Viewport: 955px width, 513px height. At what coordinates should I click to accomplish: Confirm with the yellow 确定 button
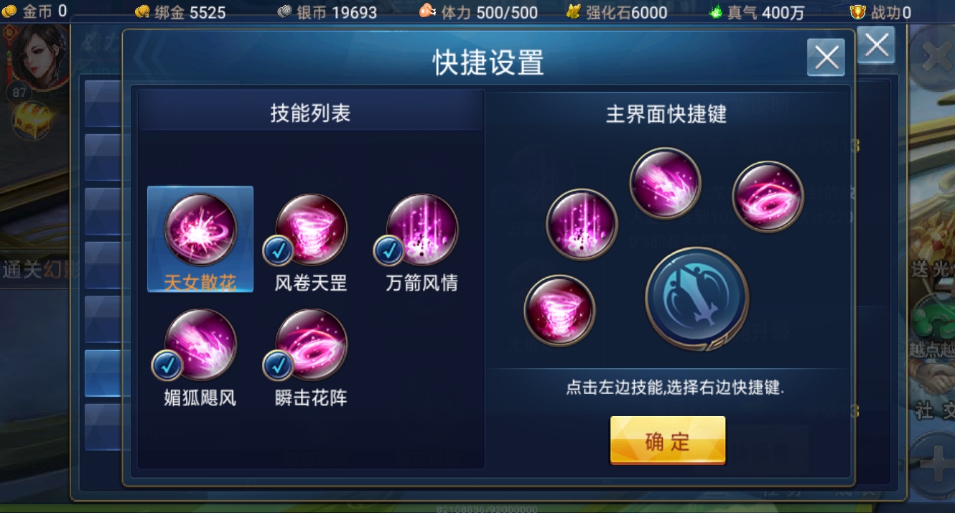point(668,441)
